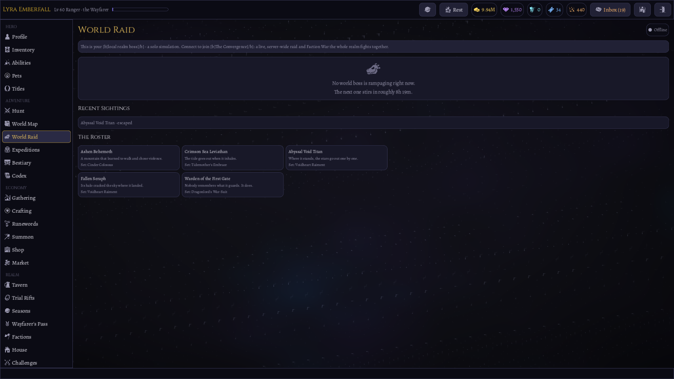Click the Recent Sightings heading
The height and width of the screenshot is (379, 674).
pyautogui.click(x=104, y=108)
